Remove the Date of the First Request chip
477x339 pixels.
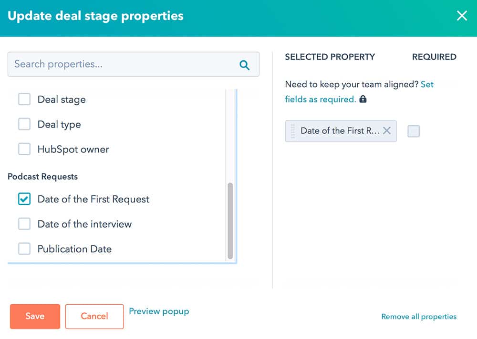coord(388,130)
